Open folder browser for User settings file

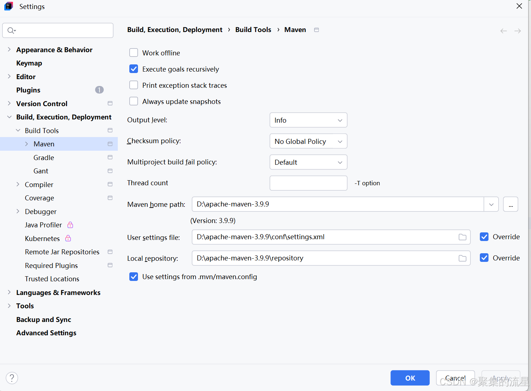tap(462, 237)
